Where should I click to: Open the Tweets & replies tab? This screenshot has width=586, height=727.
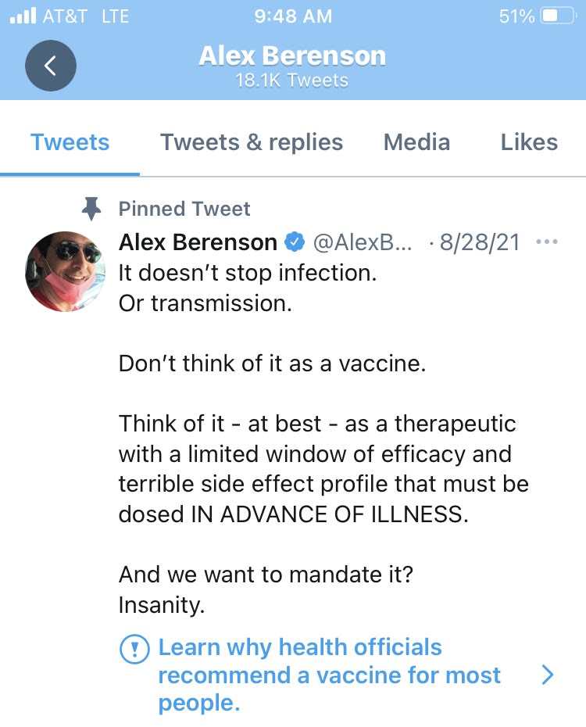(x=251, y=142)
